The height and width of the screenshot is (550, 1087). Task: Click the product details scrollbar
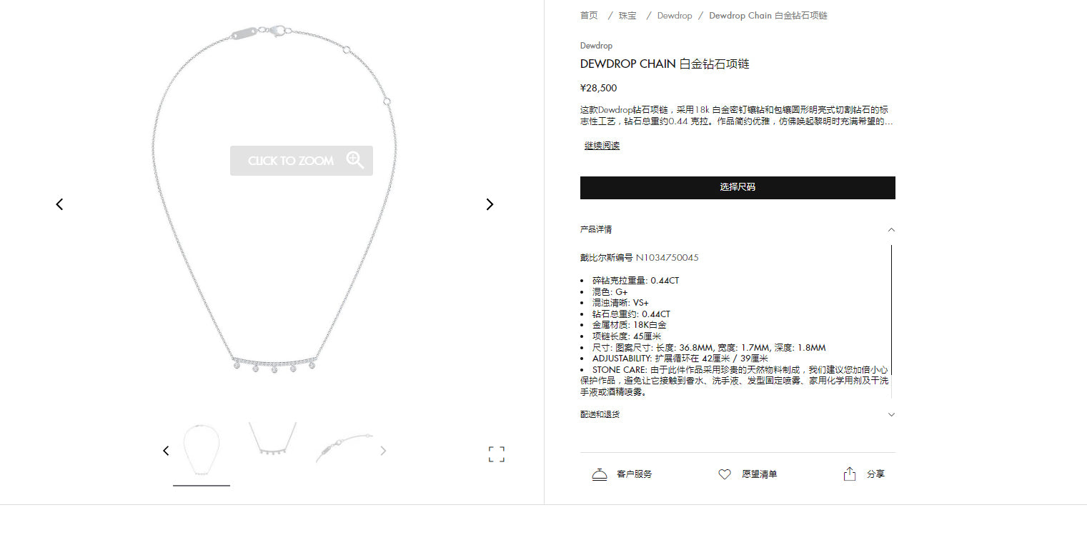(892, 321)
